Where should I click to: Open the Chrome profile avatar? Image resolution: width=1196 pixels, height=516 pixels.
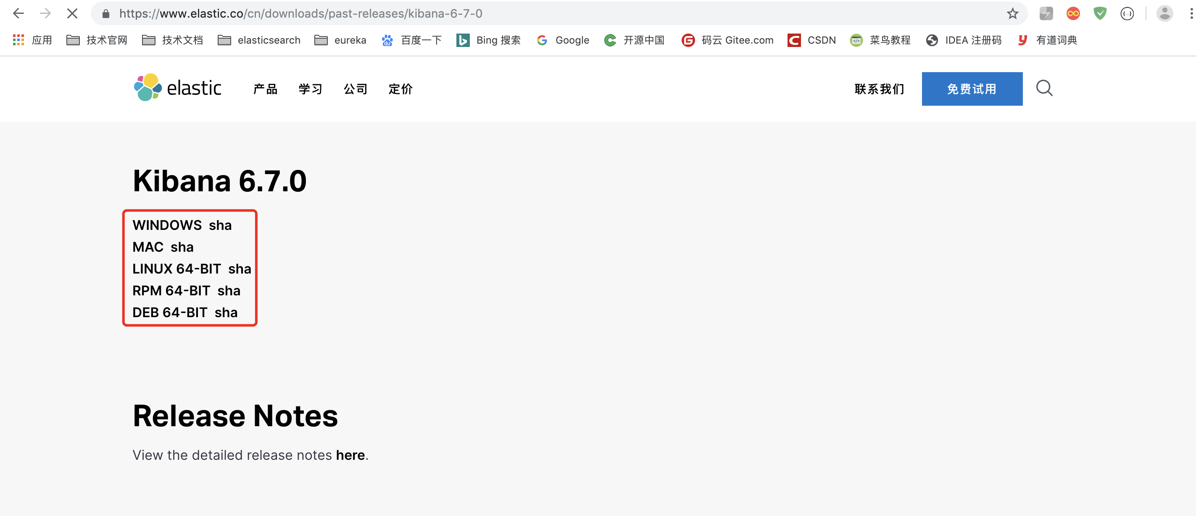click(x=1164, y=13)
